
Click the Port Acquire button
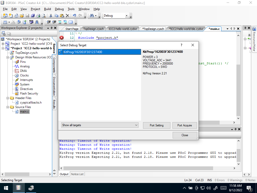coord(184,125)
